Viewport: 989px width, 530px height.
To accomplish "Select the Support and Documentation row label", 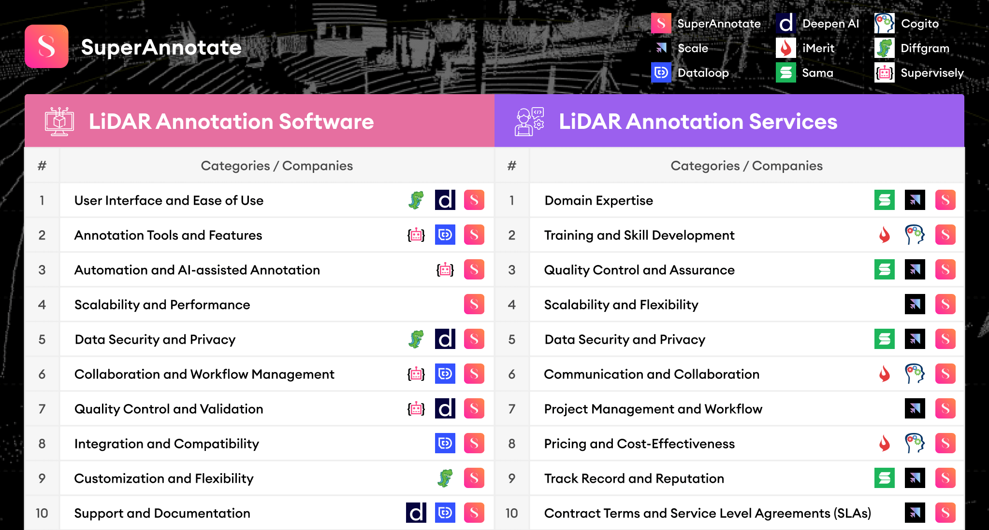I will pyautogui.click(x=162, y=513).
